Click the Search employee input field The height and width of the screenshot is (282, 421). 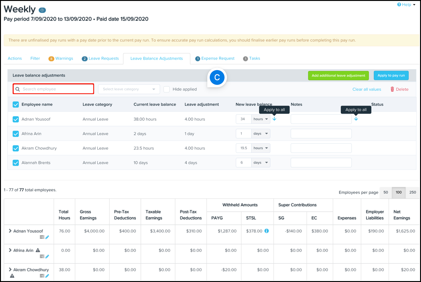[53, 89]
